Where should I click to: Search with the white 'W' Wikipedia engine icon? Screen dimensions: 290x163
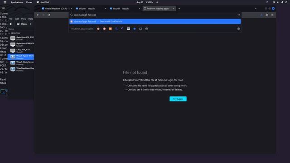(x=128, y=29)
